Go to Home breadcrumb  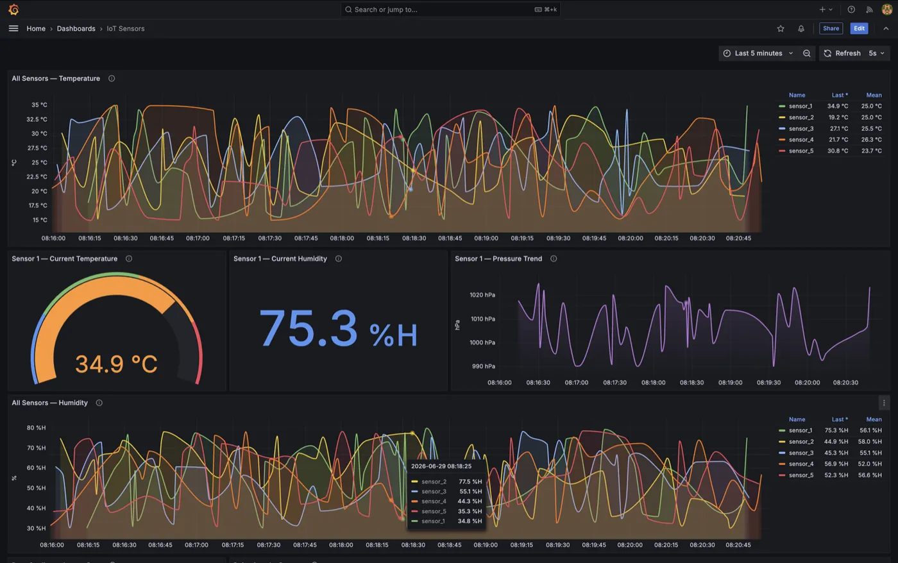36,28
